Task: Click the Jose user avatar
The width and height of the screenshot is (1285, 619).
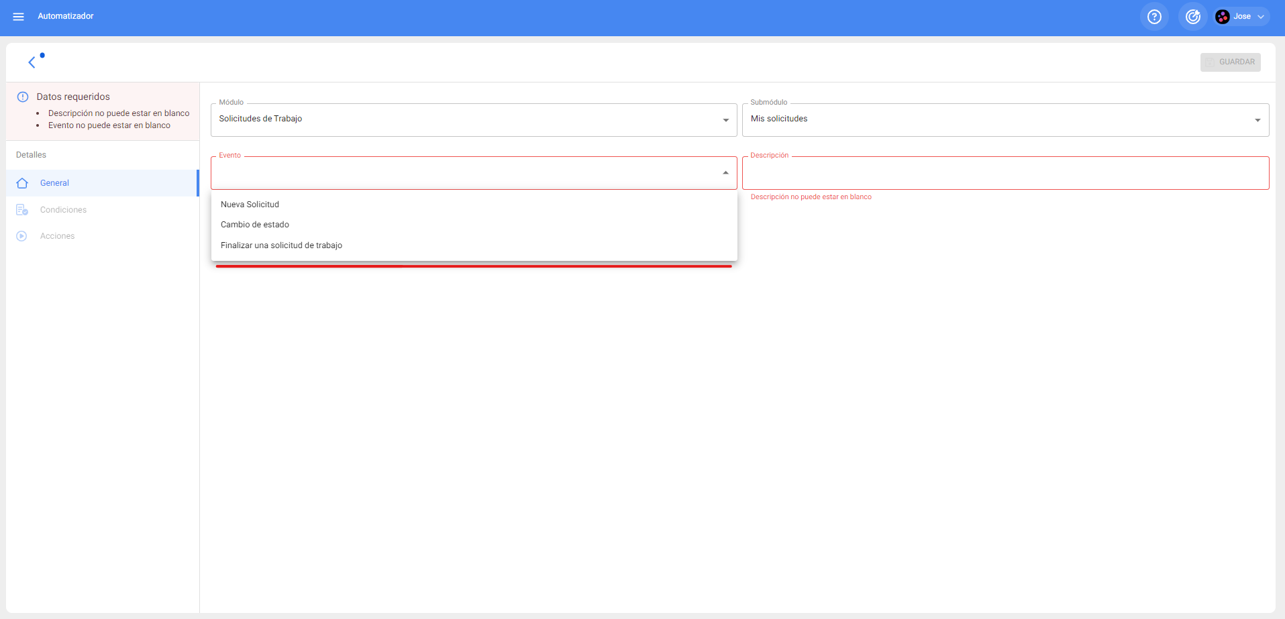Action: pos(1222,17)
